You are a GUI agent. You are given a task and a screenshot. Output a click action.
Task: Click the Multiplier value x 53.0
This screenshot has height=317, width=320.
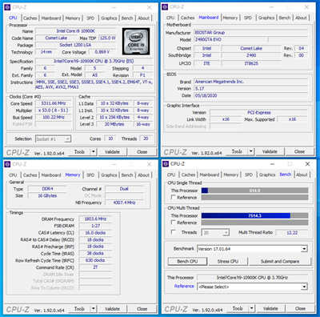54,110
